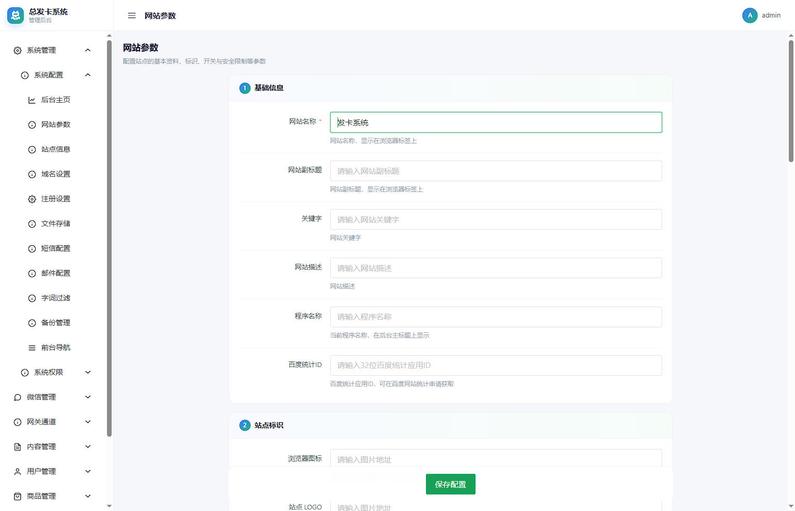Expand the 用户管理 chevron

coord(88,471)
